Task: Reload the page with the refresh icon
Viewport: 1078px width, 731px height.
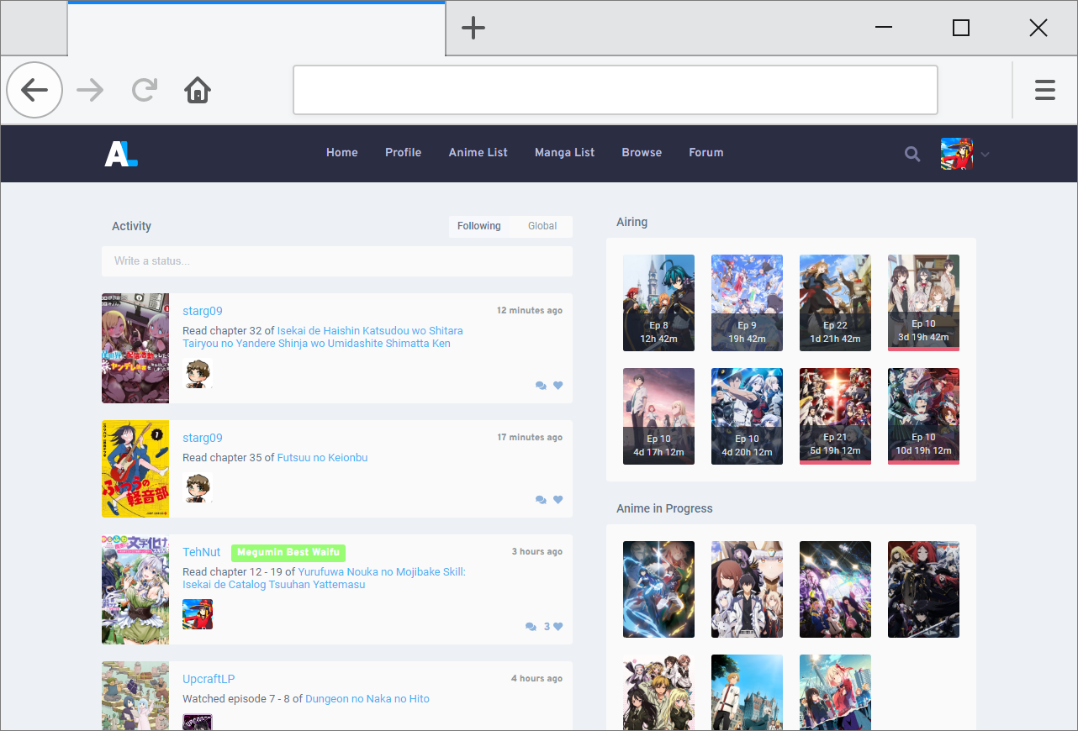Action: tap(144, 89)
